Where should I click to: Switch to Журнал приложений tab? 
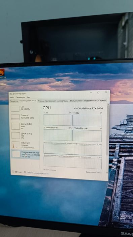pyautogui.click(x=47, y=101)
